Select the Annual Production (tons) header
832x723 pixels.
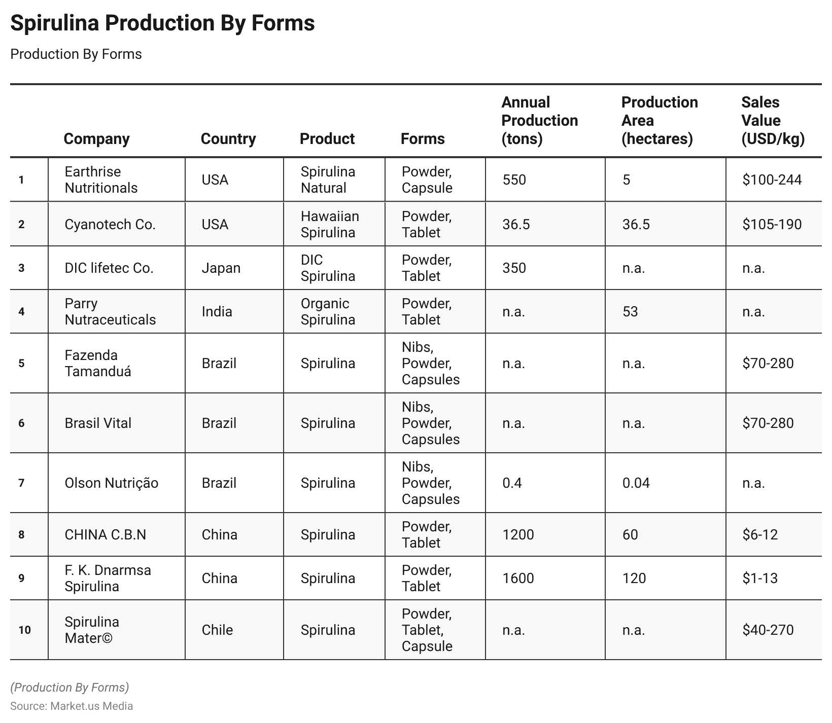point(540,121)
